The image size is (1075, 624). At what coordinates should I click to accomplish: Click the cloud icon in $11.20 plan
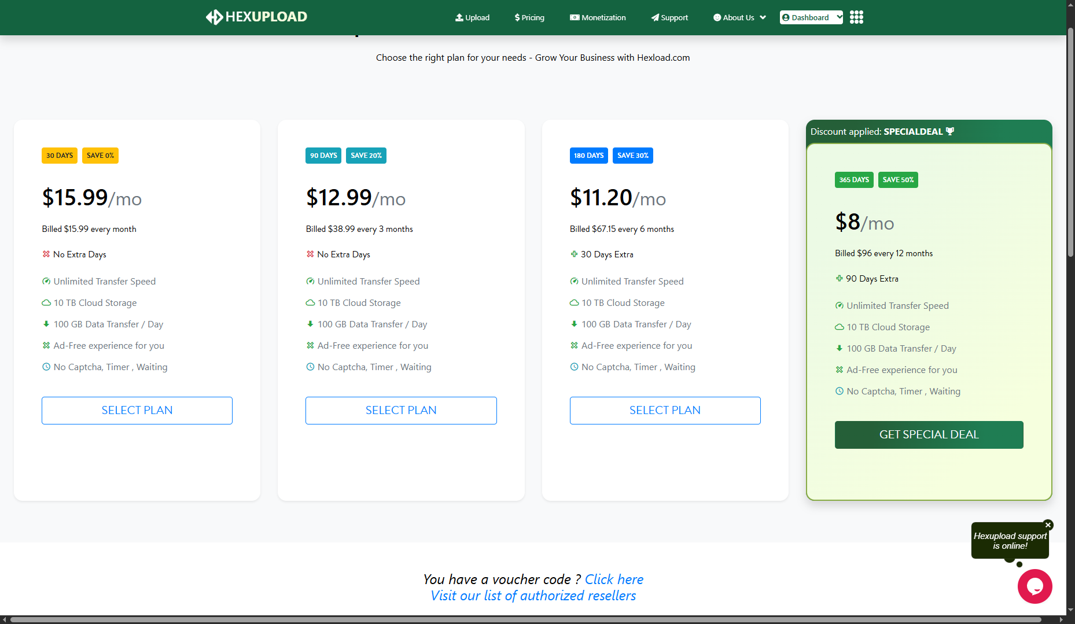point(574,302)
